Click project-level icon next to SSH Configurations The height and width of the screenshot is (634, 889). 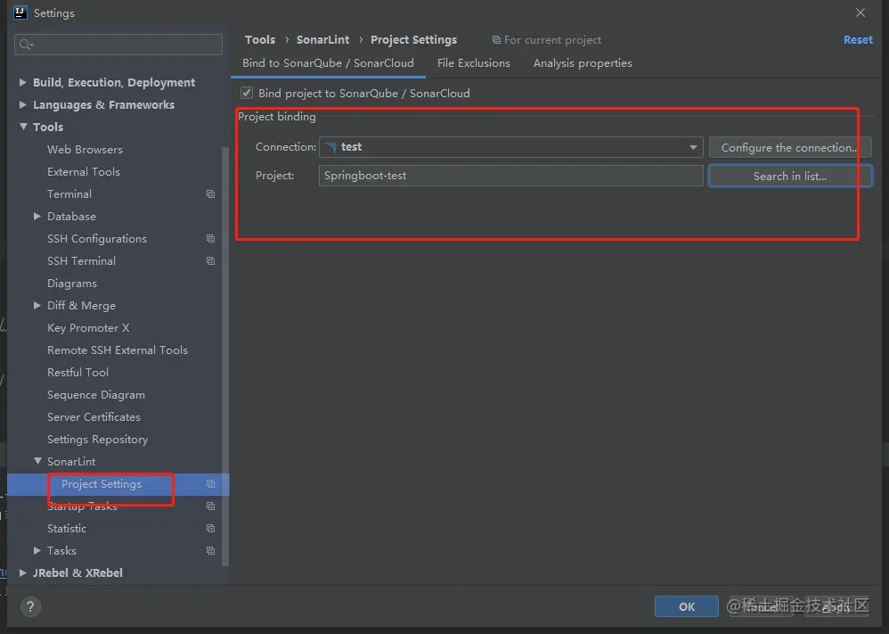[x=210, y=238]
